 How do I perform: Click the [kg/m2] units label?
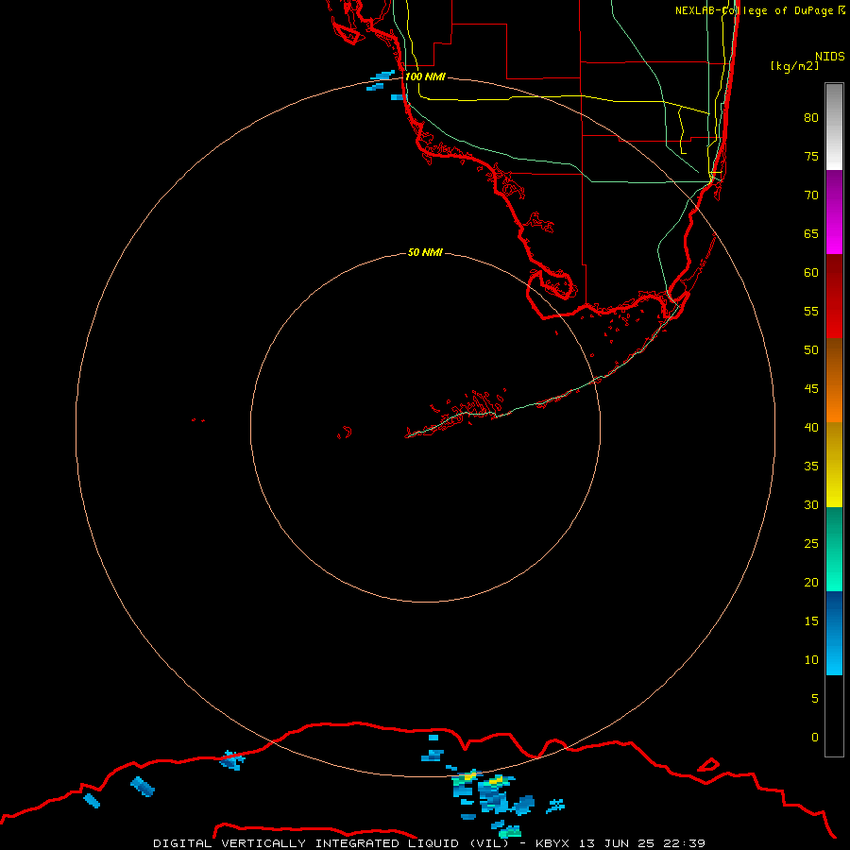(x=794, y=66)
